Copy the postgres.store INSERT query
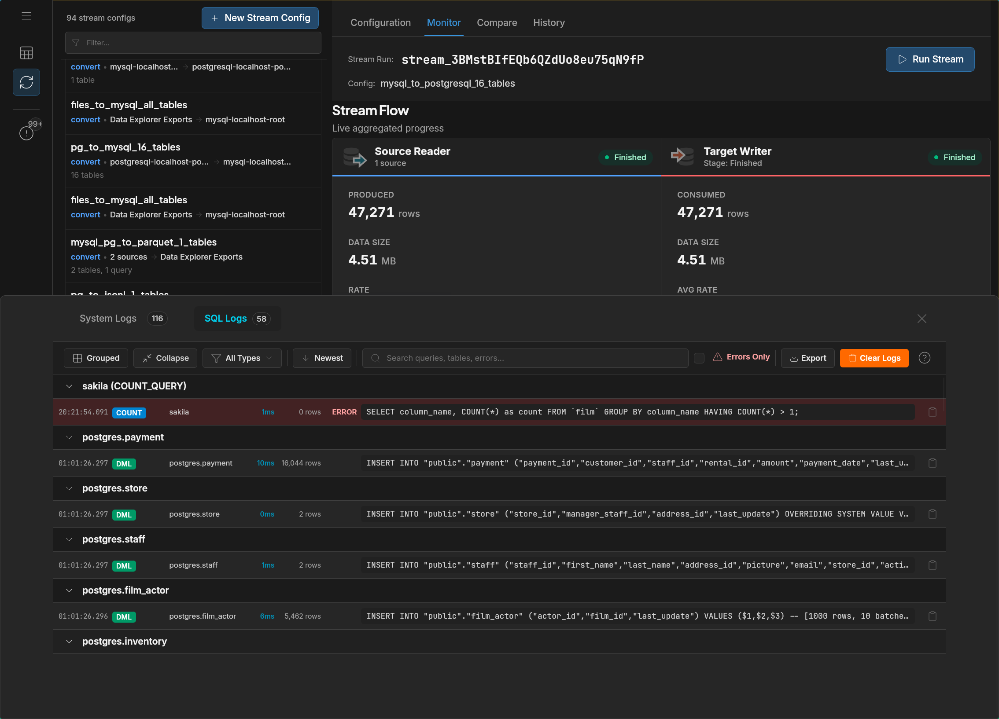The height and width of the screenshot is (719, 999). (933, 514)
